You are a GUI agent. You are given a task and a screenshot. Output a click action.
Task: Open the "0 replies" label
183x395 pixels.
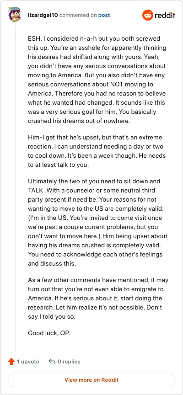(69, 362)
